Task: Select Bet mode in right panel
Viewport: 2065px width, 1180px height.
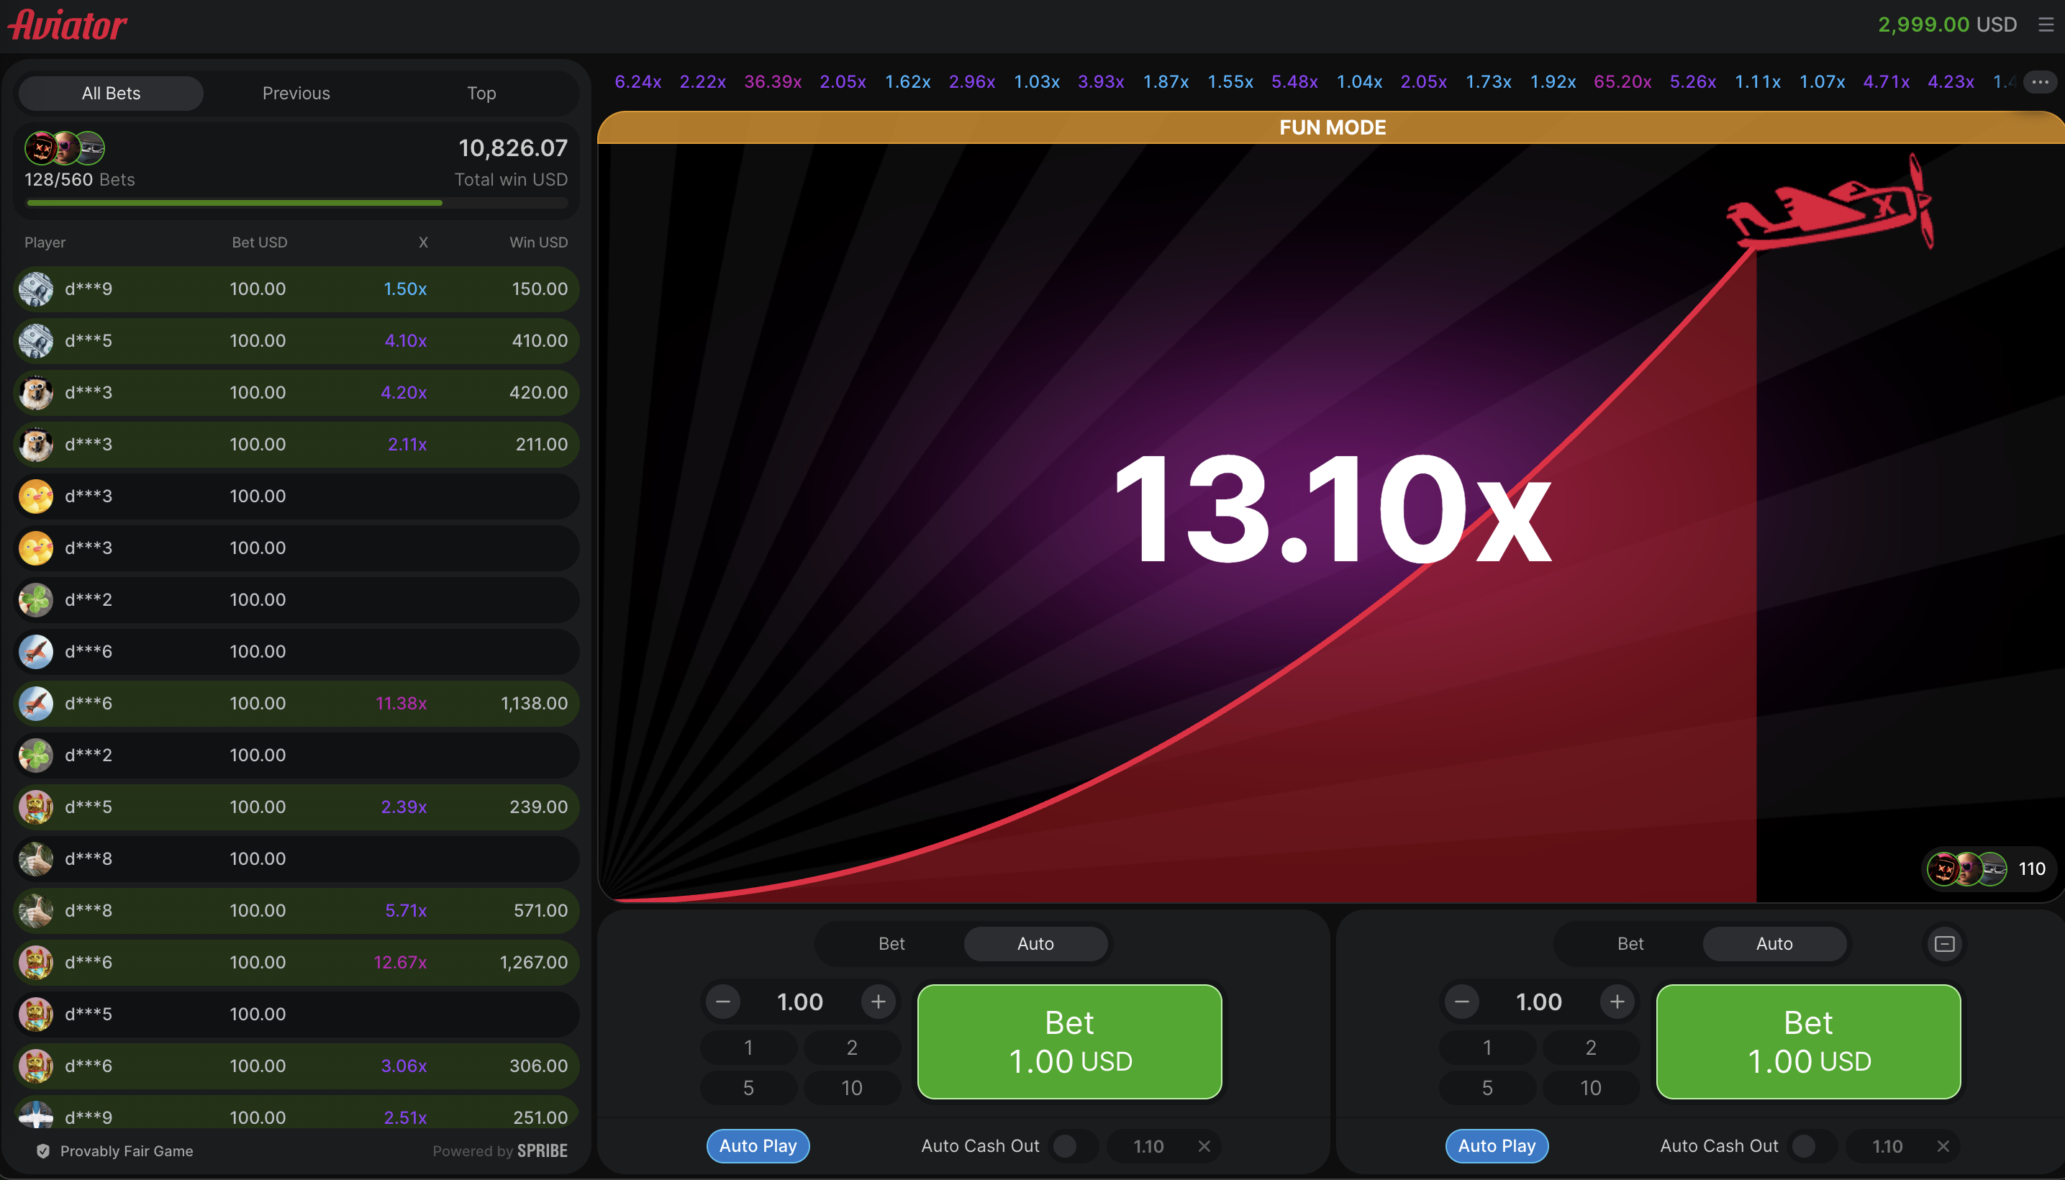Action: coord(1630,943)
